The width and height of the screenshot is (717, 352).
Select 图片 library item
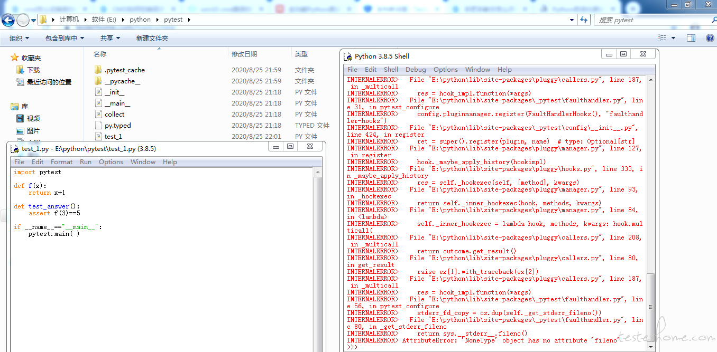[x=33, y=130]
